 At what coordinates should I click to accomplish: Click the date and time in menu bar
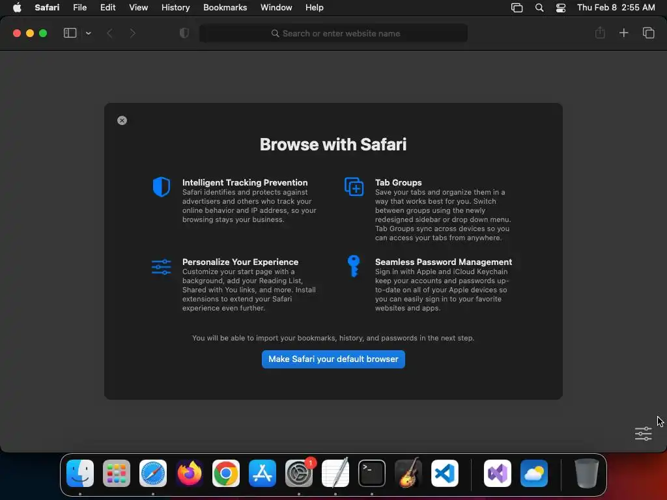tap(616, 7)
